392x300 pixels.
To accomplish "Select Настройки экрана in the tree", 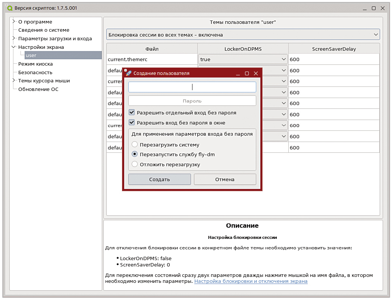I will (x=41, y=47).
